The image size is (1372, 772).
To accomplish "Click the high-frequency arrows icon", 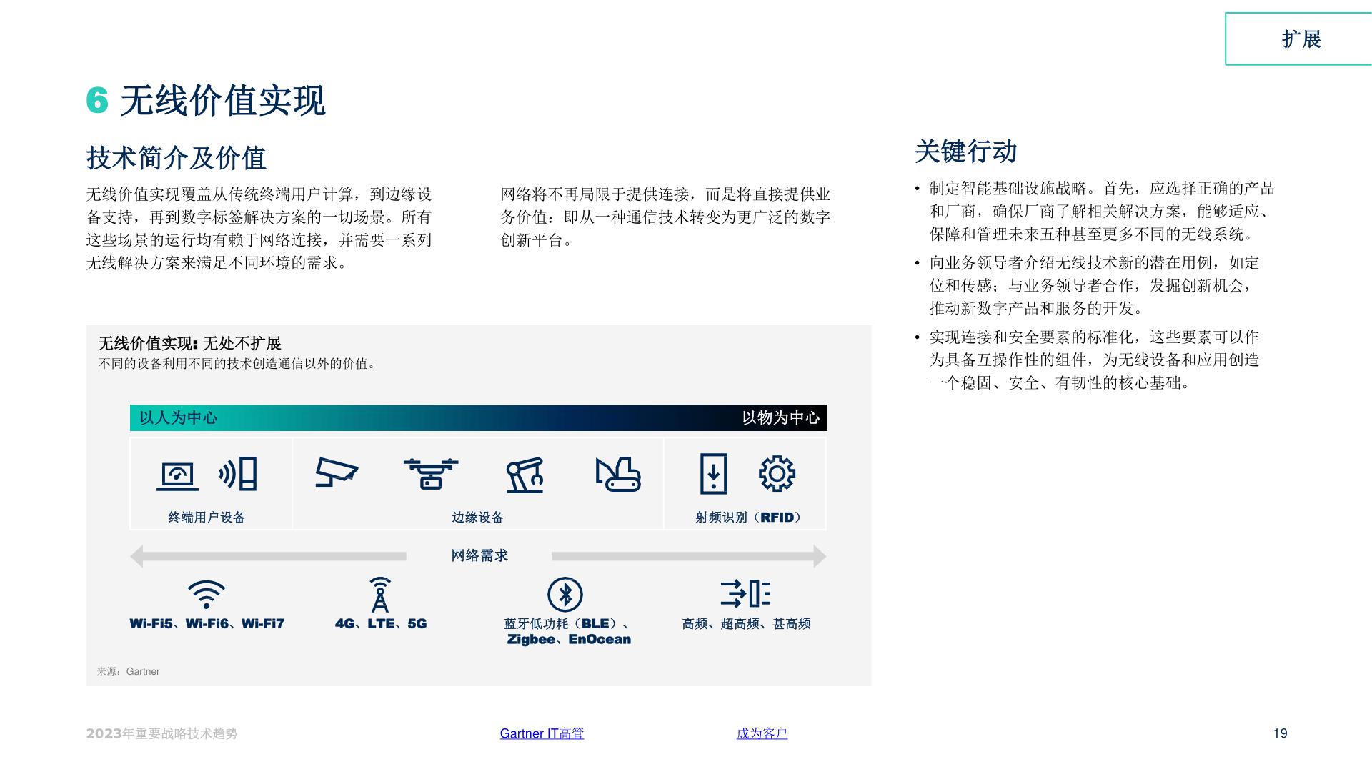I will coord(745,593).
